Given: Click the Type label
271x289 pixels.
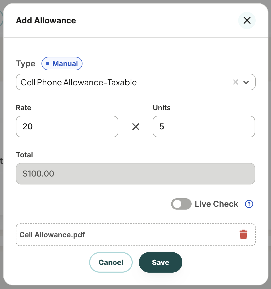Looking at the screenshot, I should (x=26, y=64).
